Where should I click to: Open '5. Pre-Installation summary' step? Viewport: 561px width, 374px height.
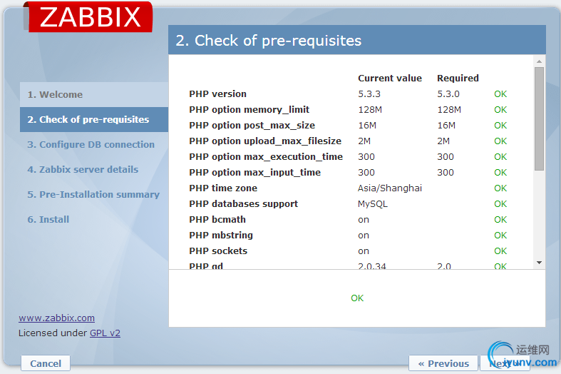coord(93,195)
